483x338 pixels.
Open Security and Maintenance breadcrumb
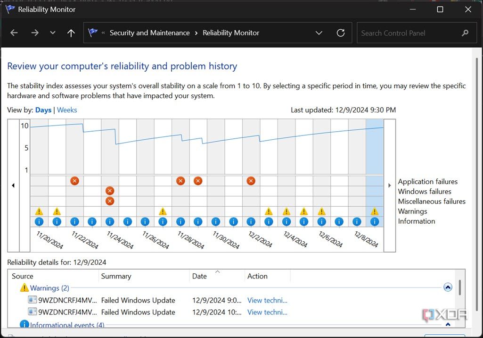[150, 33]
